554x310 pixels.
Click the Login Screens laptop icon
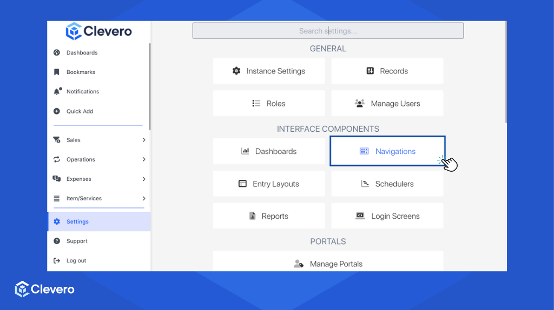[x=360, y=216]
